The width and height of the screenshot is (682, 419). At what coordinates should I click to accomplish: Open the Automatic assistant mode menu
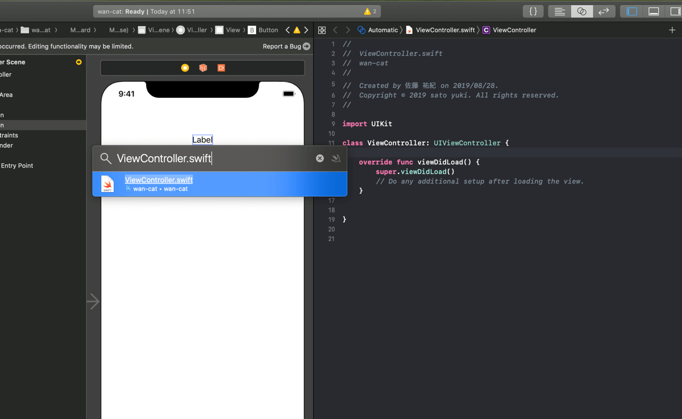coord(378,30)
